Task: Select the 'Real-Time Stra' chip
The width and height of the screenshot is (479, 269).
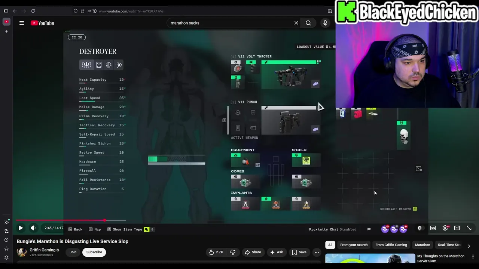Action: (449, 245)
